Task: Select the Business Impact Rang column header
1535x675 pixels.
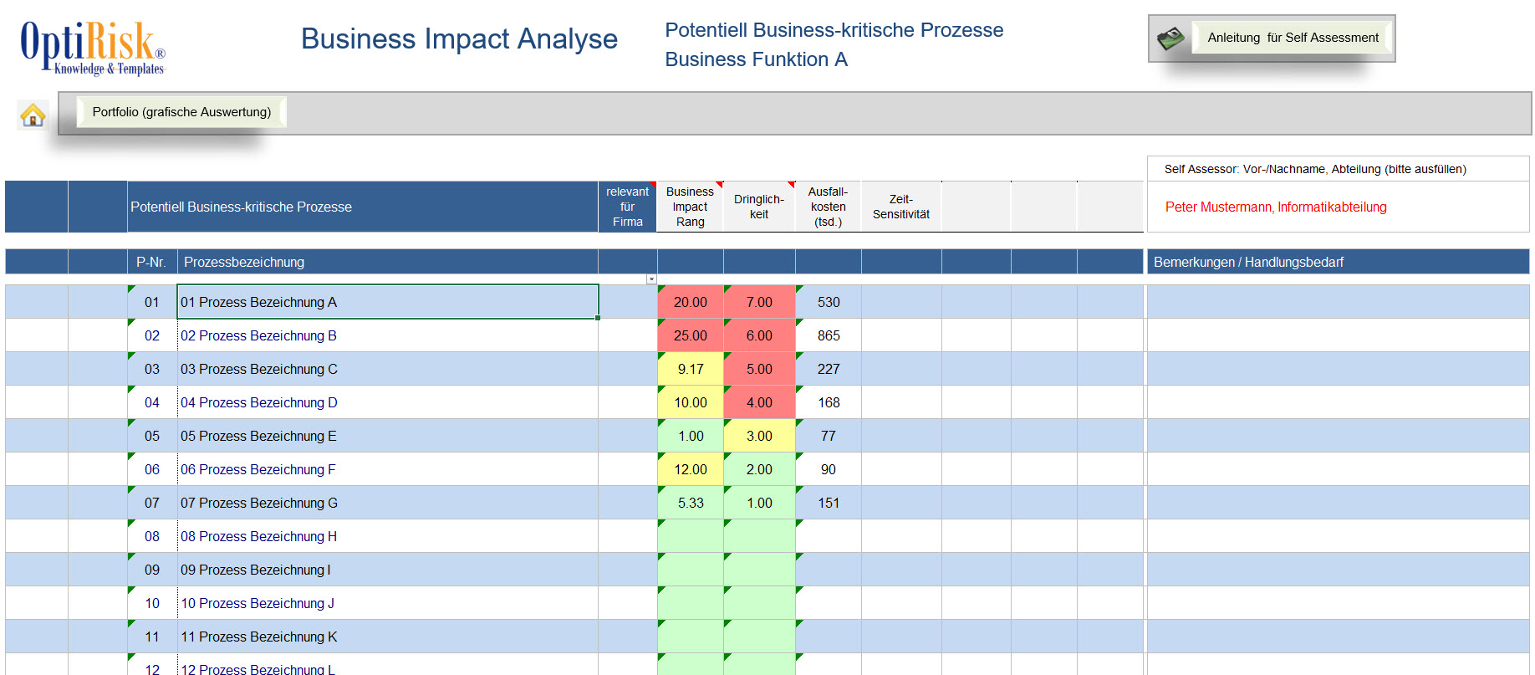Action: click(690, 207)
